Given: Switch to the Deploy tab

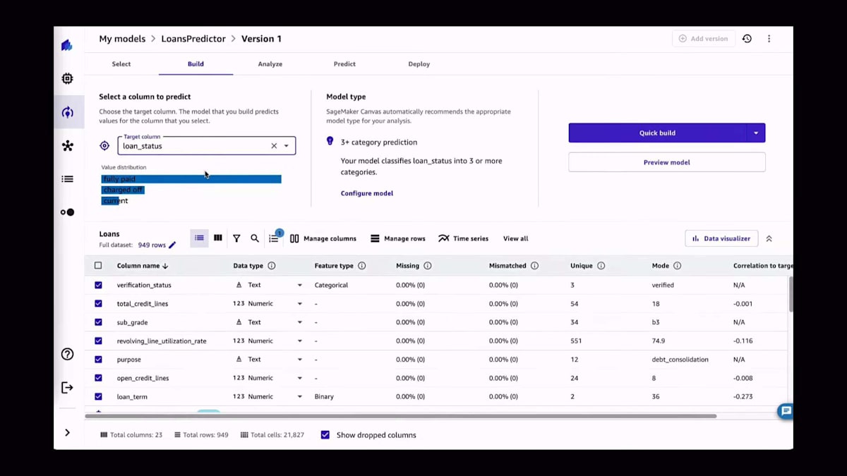Looking at the screenshot, I should point(419,64).
